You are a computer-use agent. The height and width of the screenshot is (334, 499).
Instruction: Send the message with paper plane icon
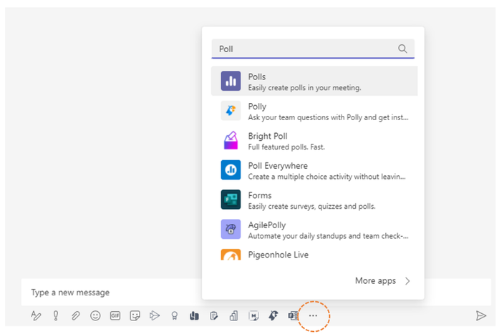pos(481,315)
